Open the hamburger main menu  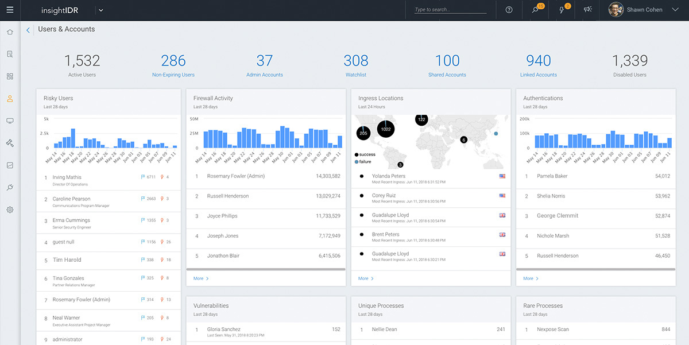[10, 10]
